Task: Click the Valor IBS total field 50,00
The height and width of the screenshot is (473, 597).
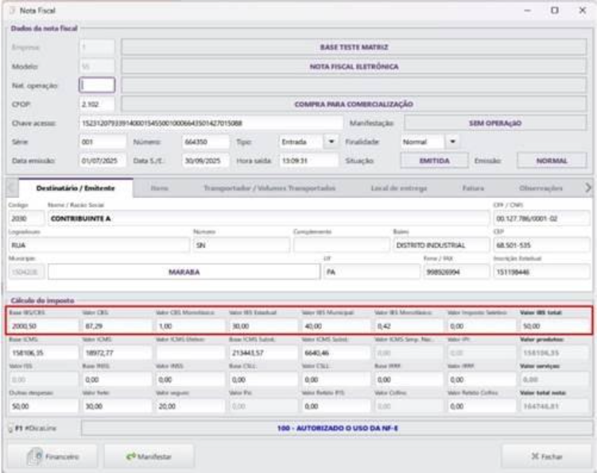Action: [555, 326]
